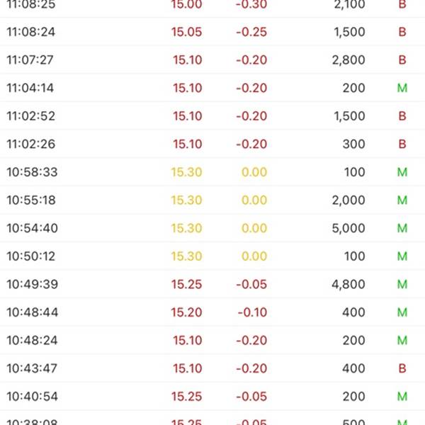This screenshot has height=425, width=425.
Task: Click the 15.20 price value
Action: click(x=186, y=312)
